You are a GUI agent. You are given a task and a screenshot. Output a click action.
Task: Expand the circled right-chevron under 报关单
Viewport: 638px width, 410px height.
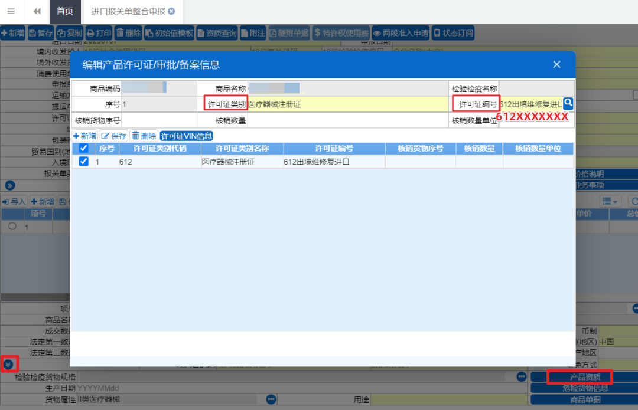click(10, 186)
